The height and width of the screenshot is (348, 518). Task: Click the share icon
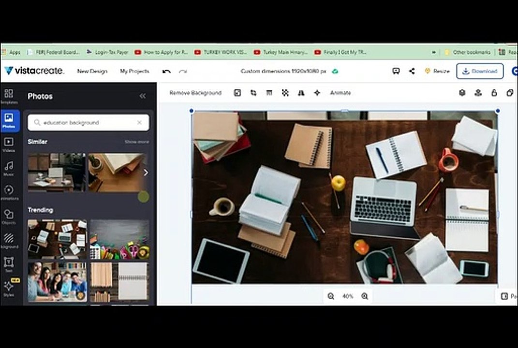[x=412, y=71]
